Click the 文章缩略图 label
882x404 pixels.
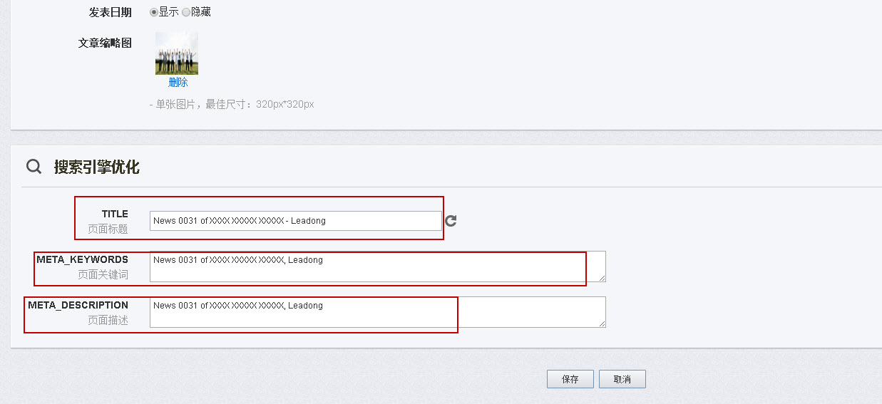(105, 43)
